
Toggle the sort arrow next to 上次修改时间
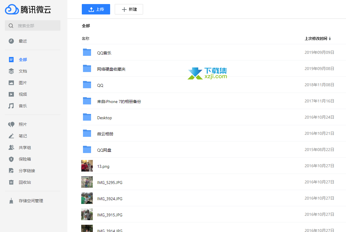[x=330, y=39]
